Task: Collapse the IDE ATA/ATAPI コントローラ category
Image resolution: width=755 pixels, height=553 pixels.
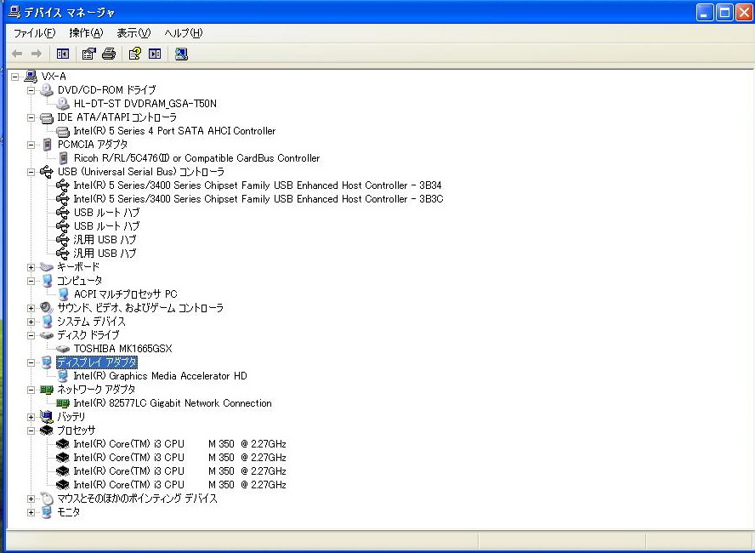Action: point(31,117)
